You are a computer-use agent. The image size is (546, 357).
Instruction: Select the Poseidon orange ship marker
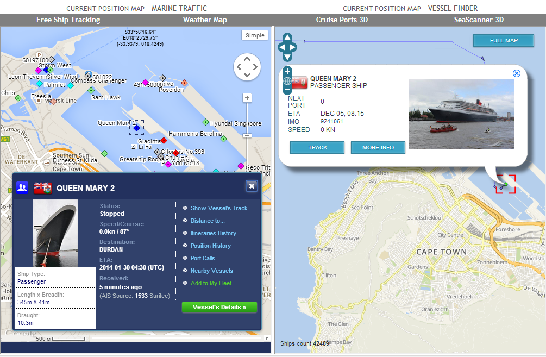point(185,83)
